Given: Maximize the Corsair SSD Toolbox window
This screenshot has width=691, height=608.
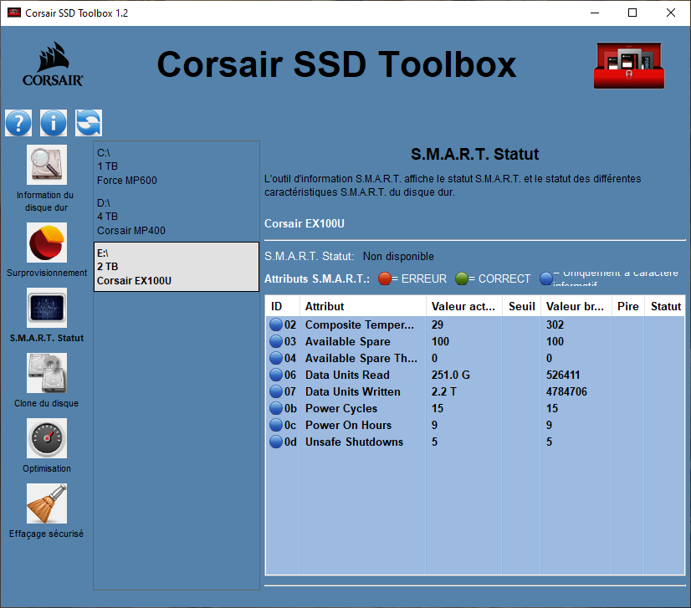Looking at the screenshot, I should (x=632, y=13).
